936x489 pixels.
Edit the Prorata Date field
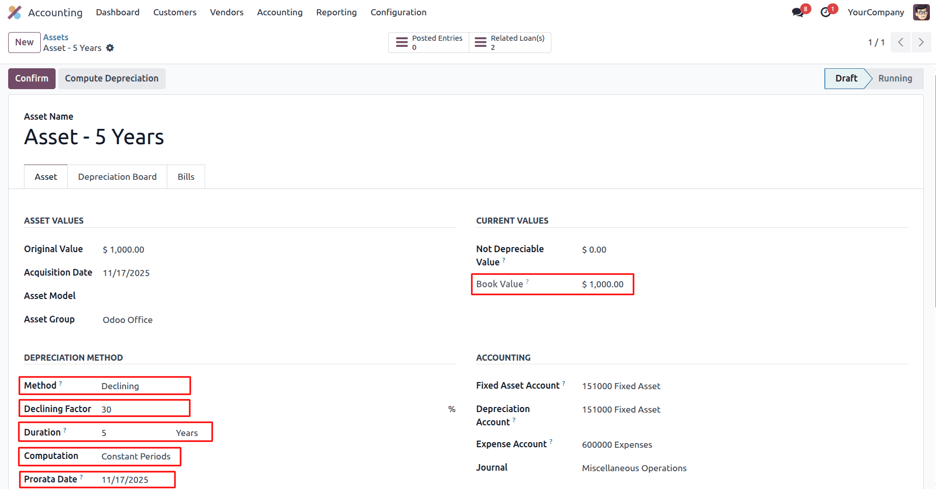pos(125,479)
